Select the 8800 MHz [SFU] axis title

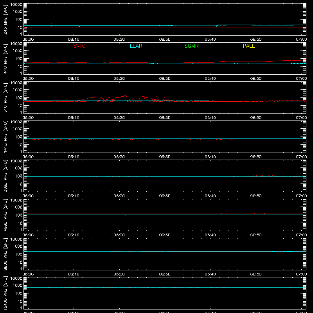[5, 254]
